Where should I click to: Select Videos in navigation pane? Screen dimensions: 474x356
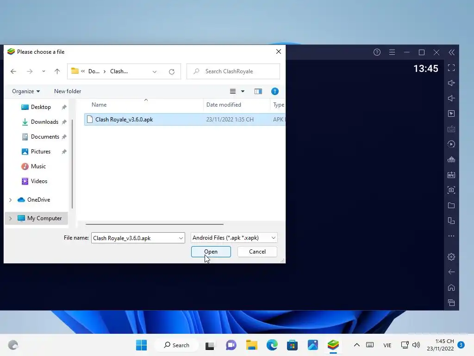point(39,181)
